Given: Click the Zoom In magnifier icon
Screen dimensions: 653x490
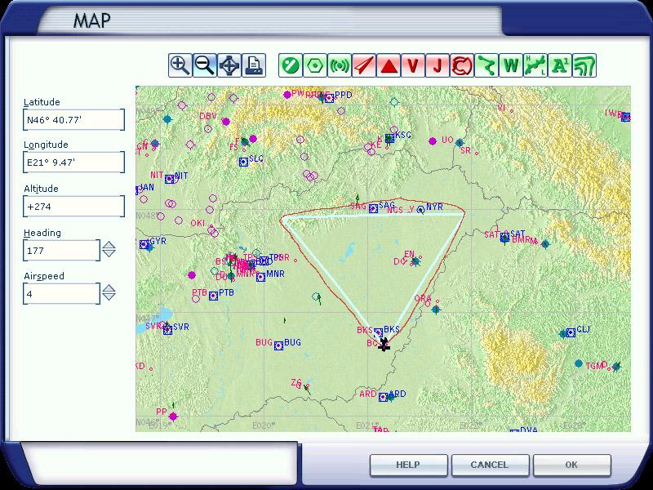Looking at the screenshot, I should point(180,65).
